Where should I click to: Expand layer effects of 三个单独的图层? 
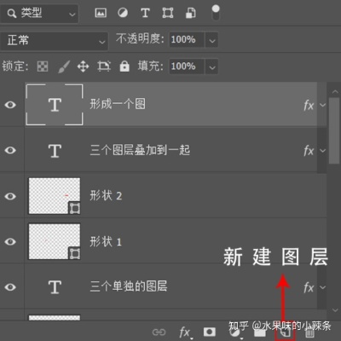pyautogui.click(x=322, y=287)
